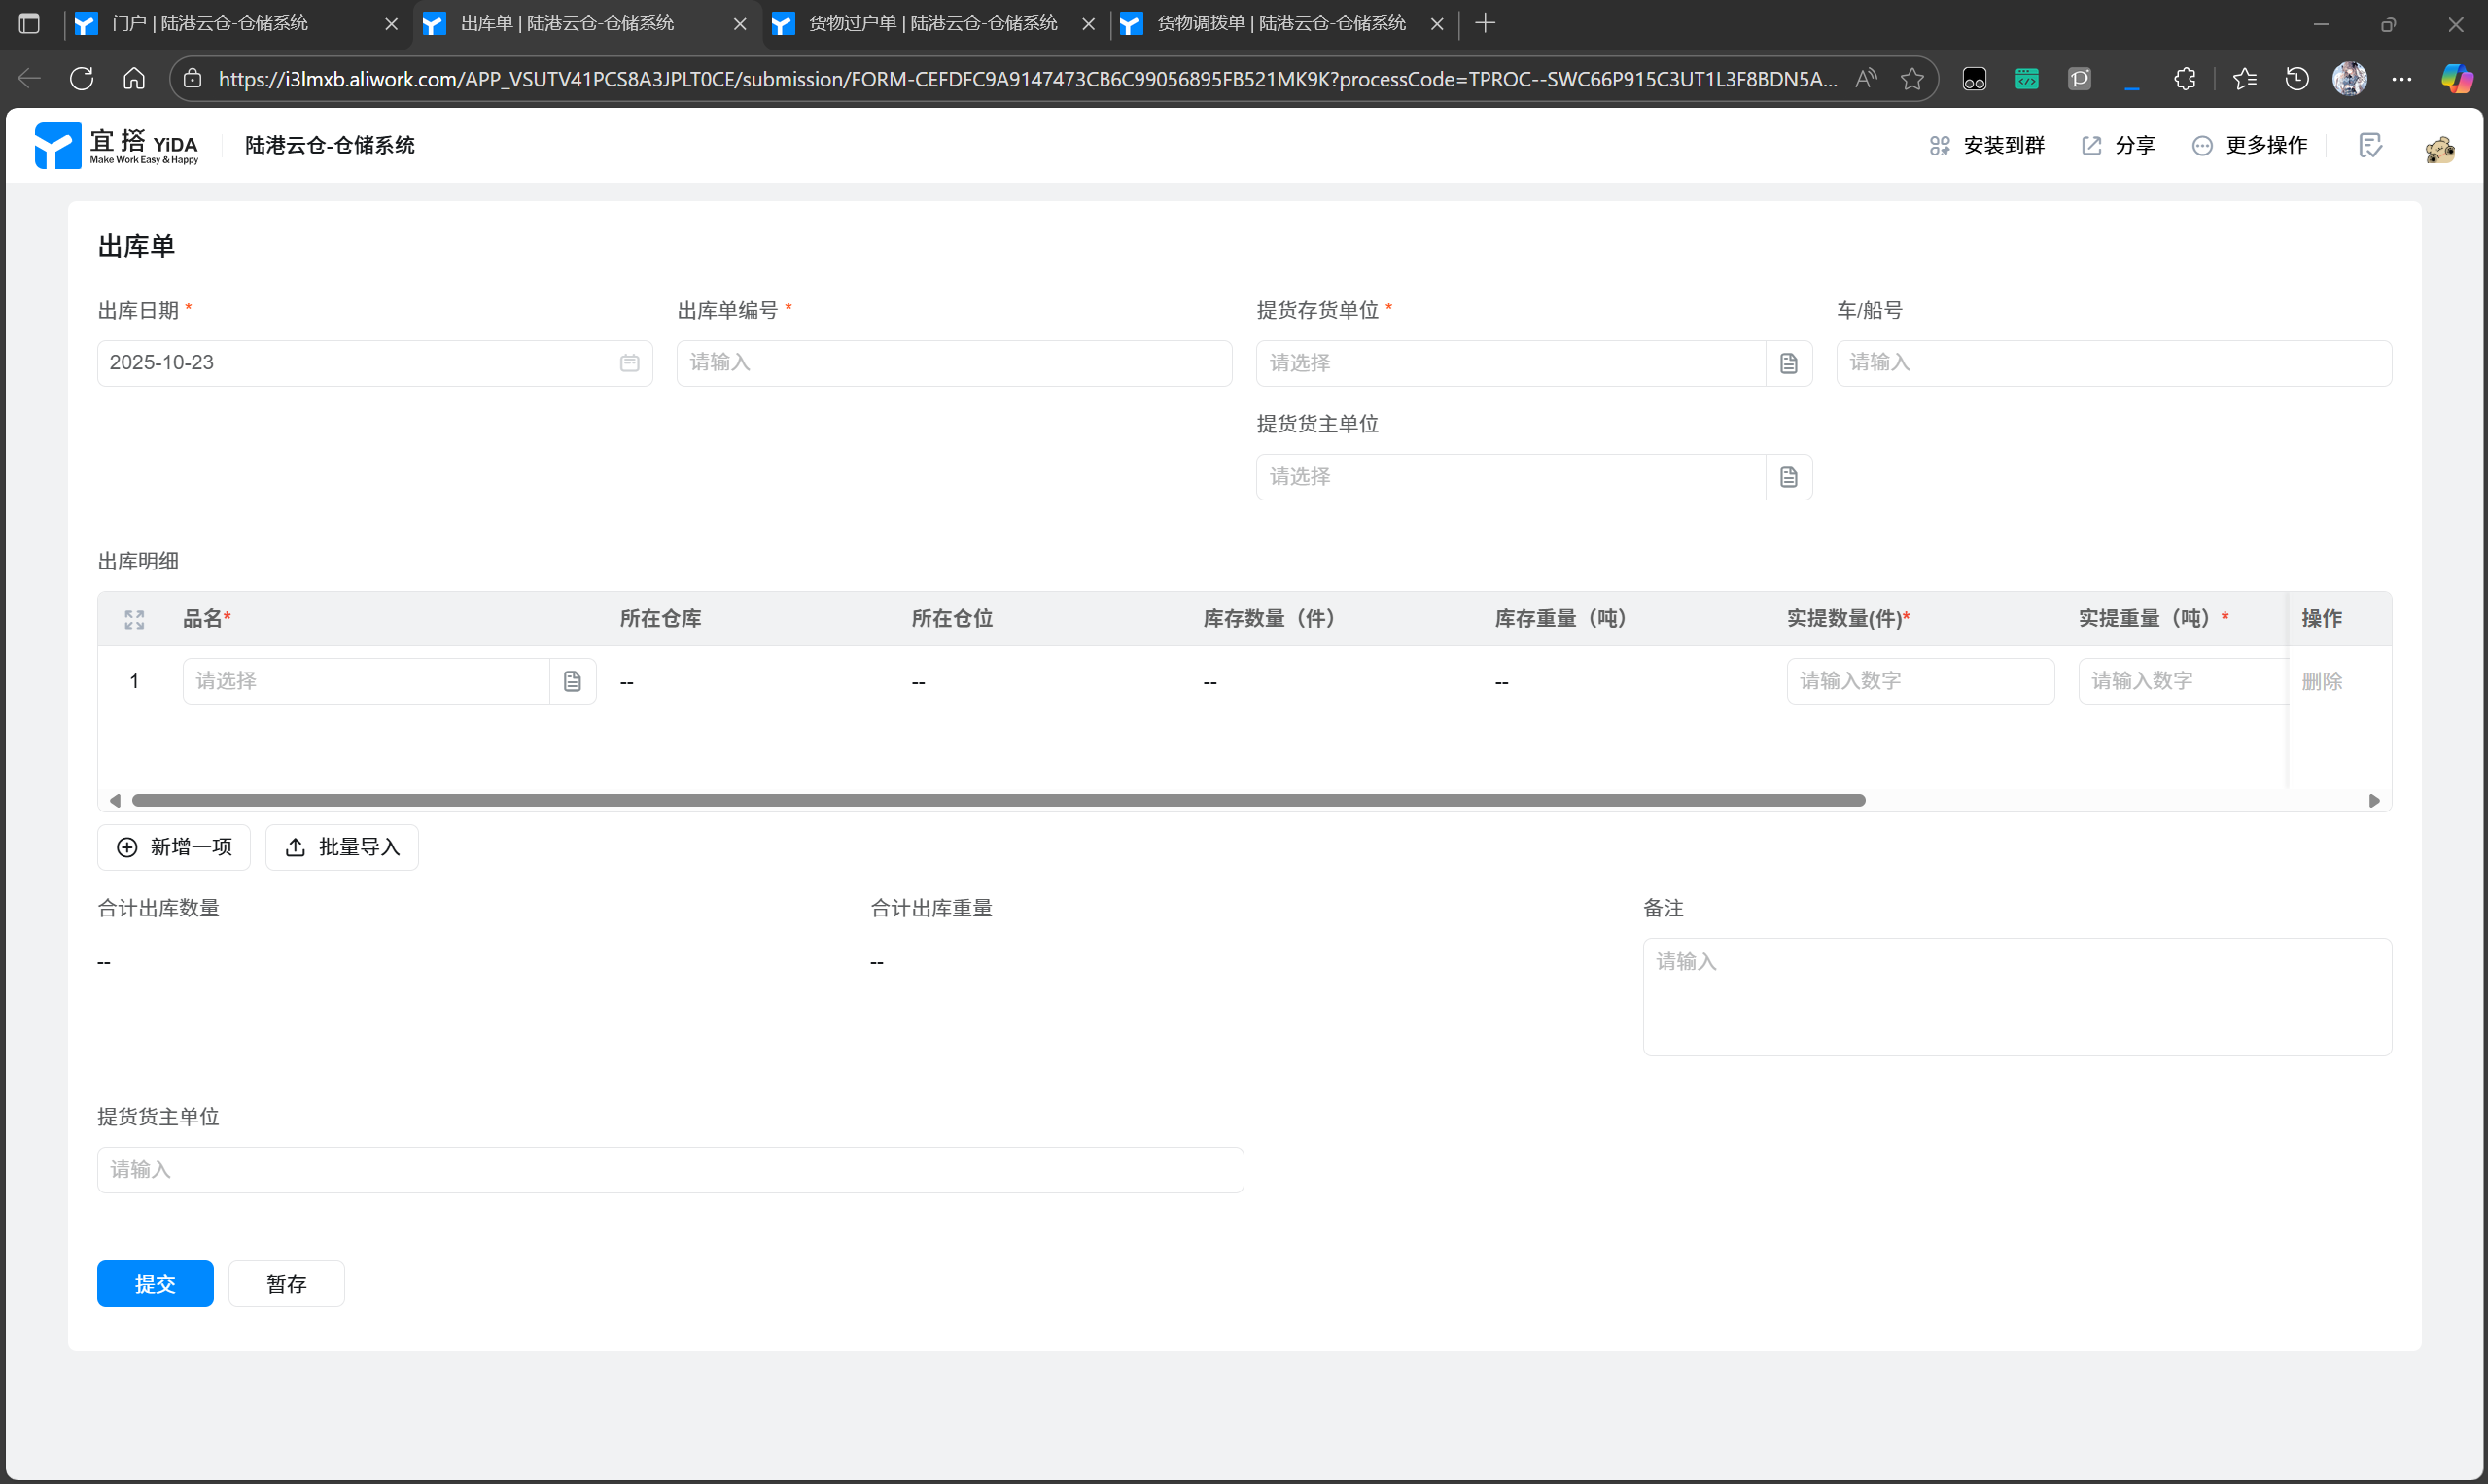Click the fullscreen expand icon in 出库明细 table
2488x1484 pixels.
(x=134, y=619)
